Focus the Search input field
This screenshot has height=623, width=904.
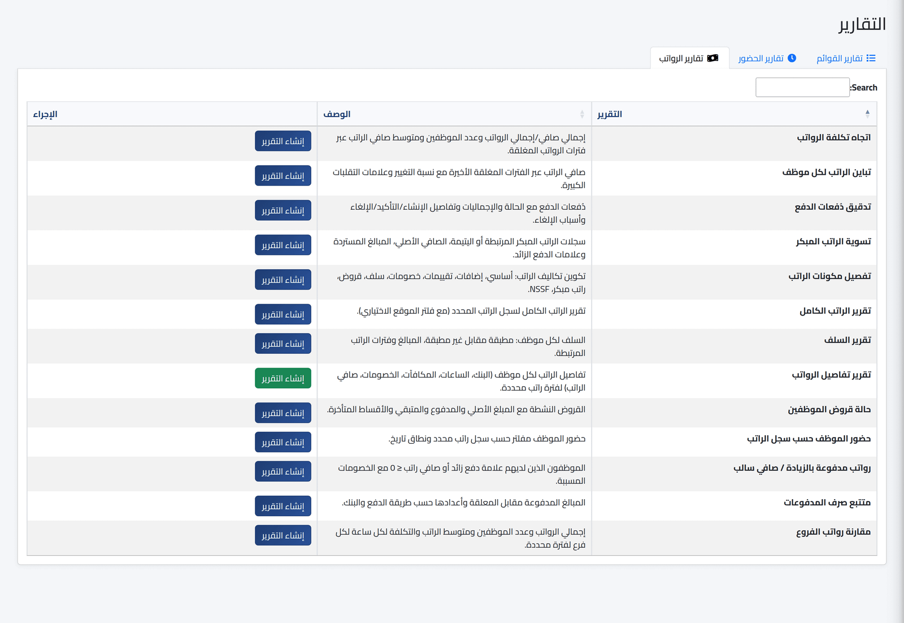pos(802,88)
